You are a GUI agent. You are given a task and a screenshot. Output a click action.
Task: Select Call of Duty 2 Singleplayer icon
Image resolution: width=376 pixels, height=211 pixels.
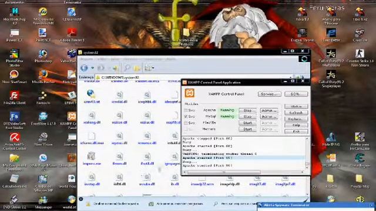pos(331,79)
